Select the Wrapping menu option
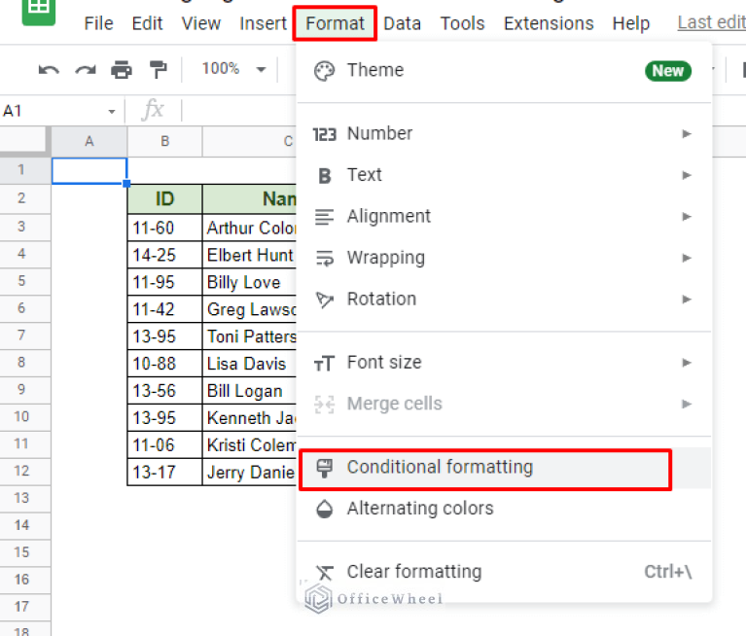This screenshot has width=746, height=636. pyautogui.click(x=385, y=258)
